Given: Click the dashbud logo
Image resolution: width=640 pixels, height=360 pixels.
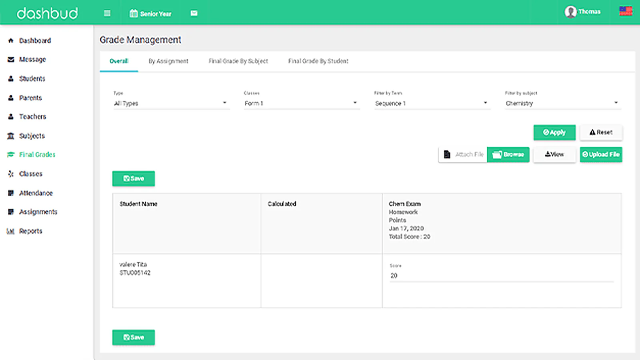Looking at the screenshot, I should 47,13.
